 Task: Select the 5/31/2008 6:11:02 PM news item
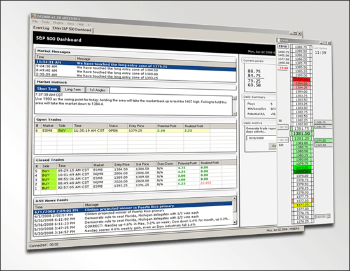pos(133,217)
